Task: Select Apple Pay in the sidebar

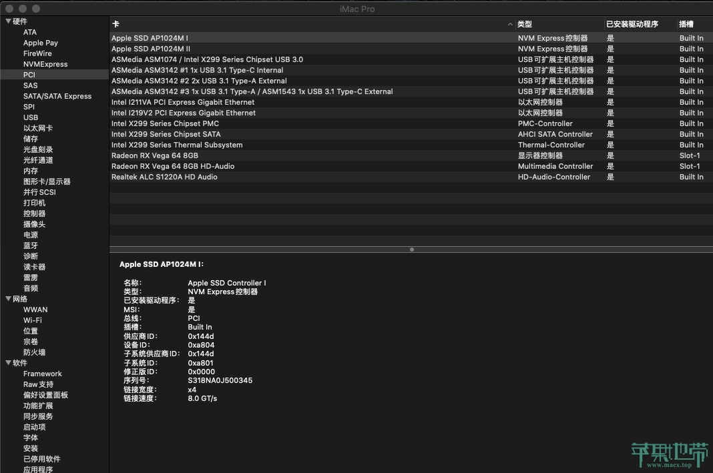Action: [41, 43]
